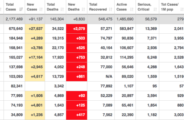
Task: Click the +861 new deaths cell
Action: [77, 76]
